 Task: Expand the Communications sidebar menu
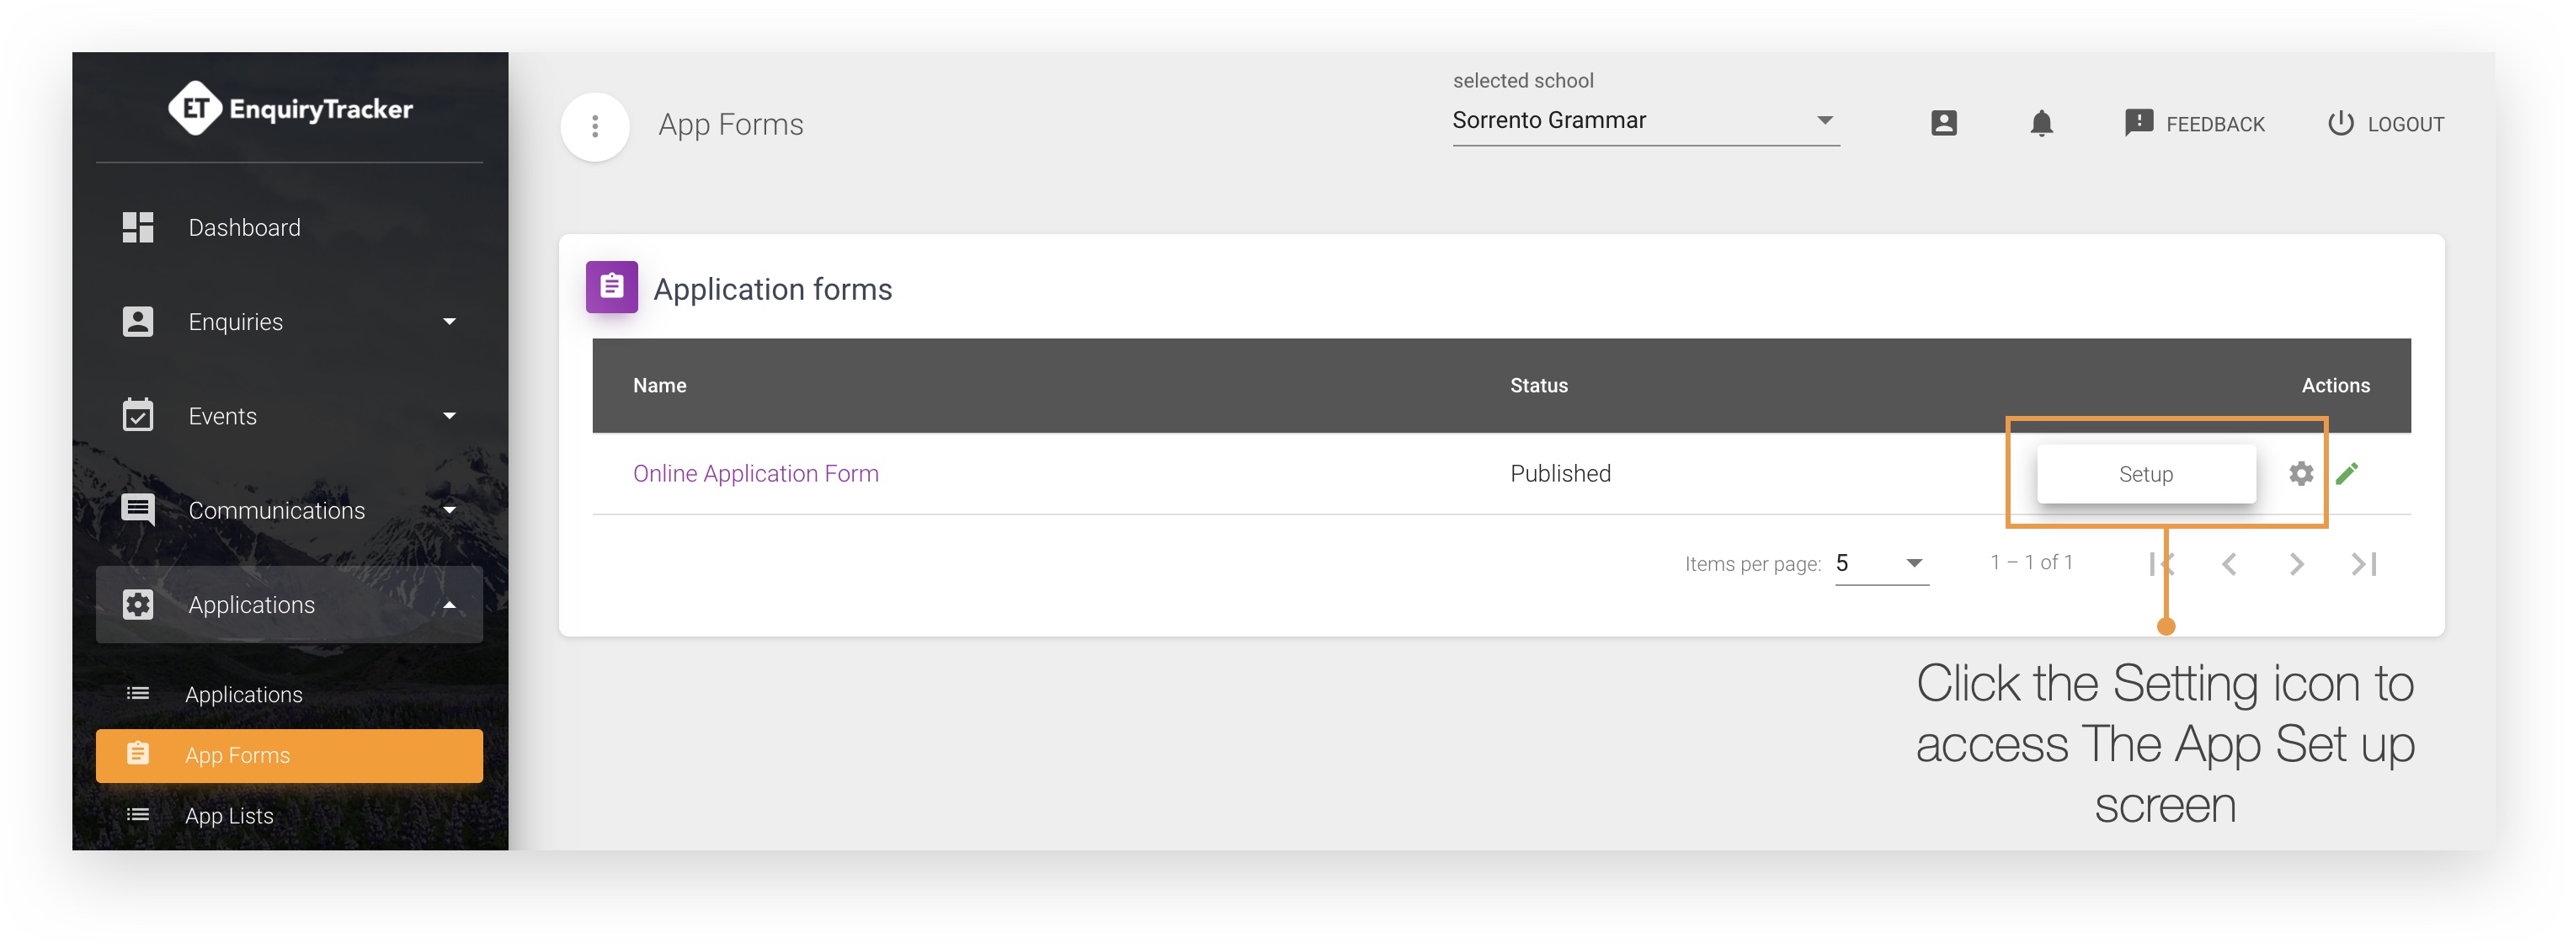(x=289, y=510)
